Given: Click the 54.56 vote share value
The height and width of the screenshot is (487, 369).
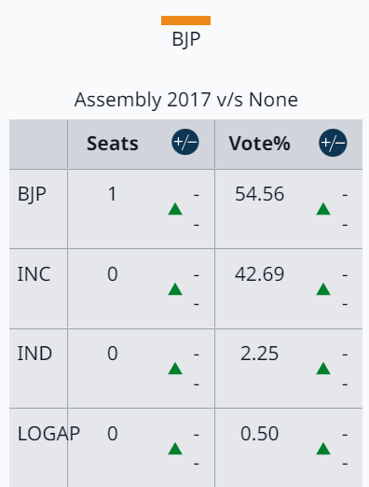Looking at the screenshot, I should coord(259,194).
